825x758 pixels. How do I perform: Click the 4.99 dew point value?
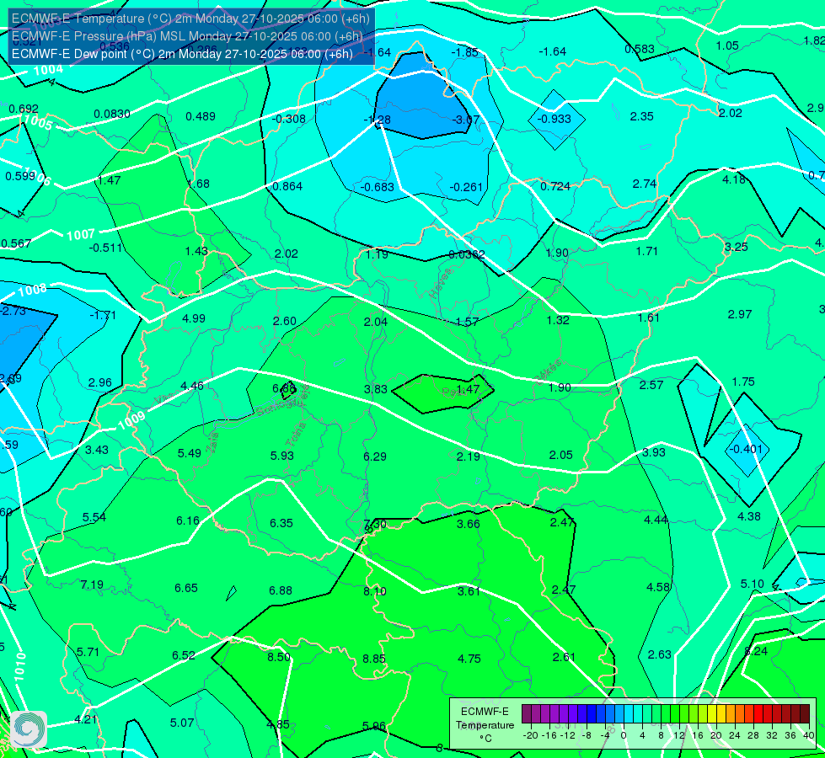pyautogui.click(x=194, y=318)
